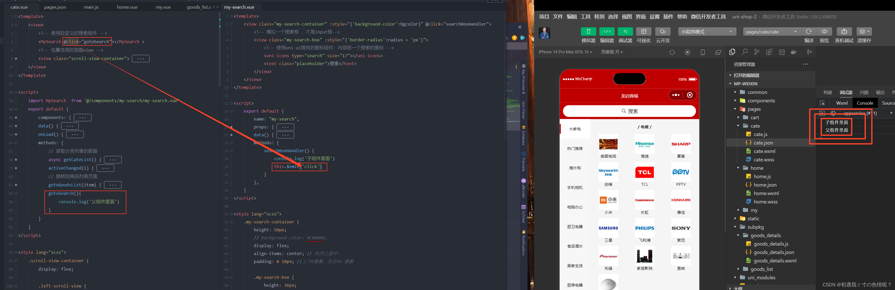The width and height of the screenshot is (895, 290).
Task: Switch to the pages.json editor tab
Action: pos(55,7)
